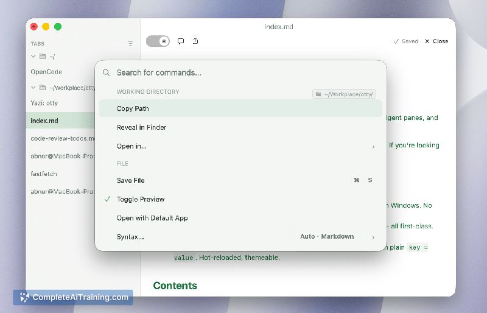487x313 pixels.
Task: Click the search magnifier icon
Action: point(106,72)
